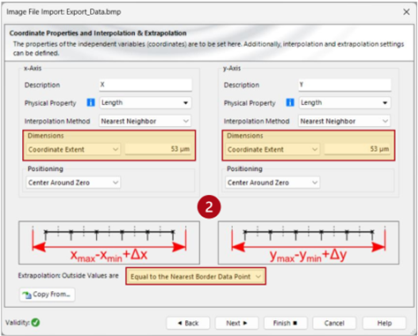Click the ymax-ymin+Δy diagram

pos(309,243)
